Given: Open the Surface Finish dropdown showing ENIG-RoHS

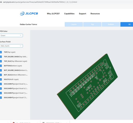Looking at the screenshot, I should point(11,46).
